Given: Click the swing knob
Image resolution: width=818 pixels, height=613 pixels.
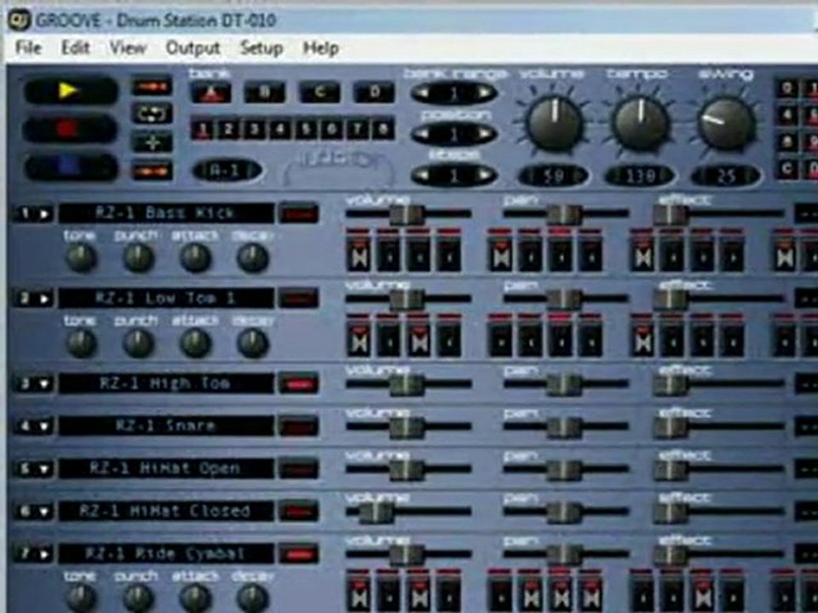Looking at the screenshot, I should [x=727, y=123].
